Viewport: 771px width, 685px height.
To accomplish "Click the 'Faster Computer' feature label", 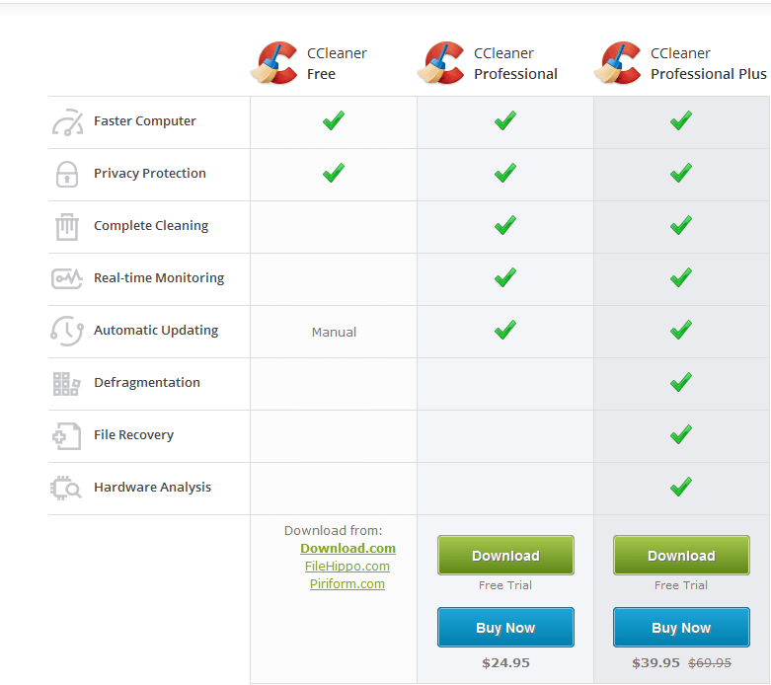I will [x=144, y=121].
